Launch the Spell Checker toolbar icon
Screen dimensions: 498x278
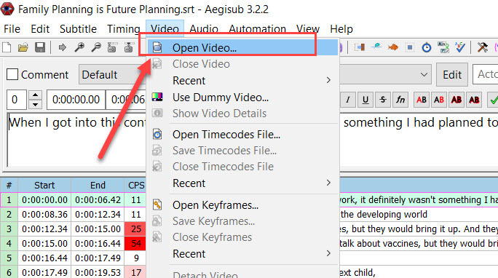[x=460, y=47]
